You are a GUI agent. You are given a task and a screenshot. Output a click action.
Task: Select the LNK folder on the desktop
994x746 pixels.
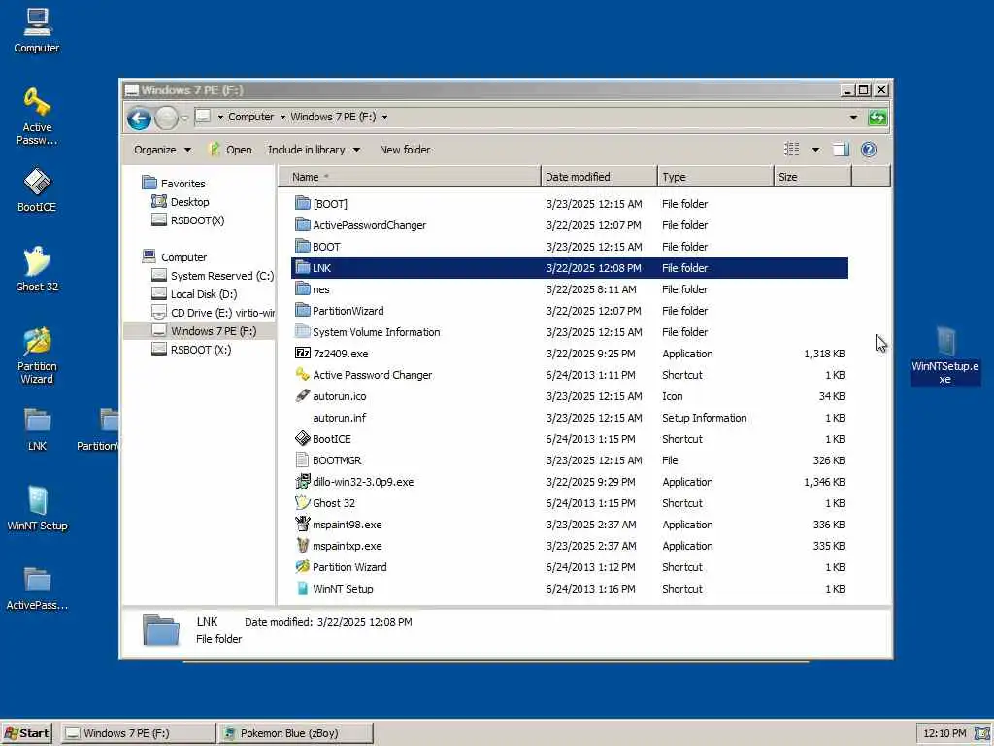click(37, 428)
